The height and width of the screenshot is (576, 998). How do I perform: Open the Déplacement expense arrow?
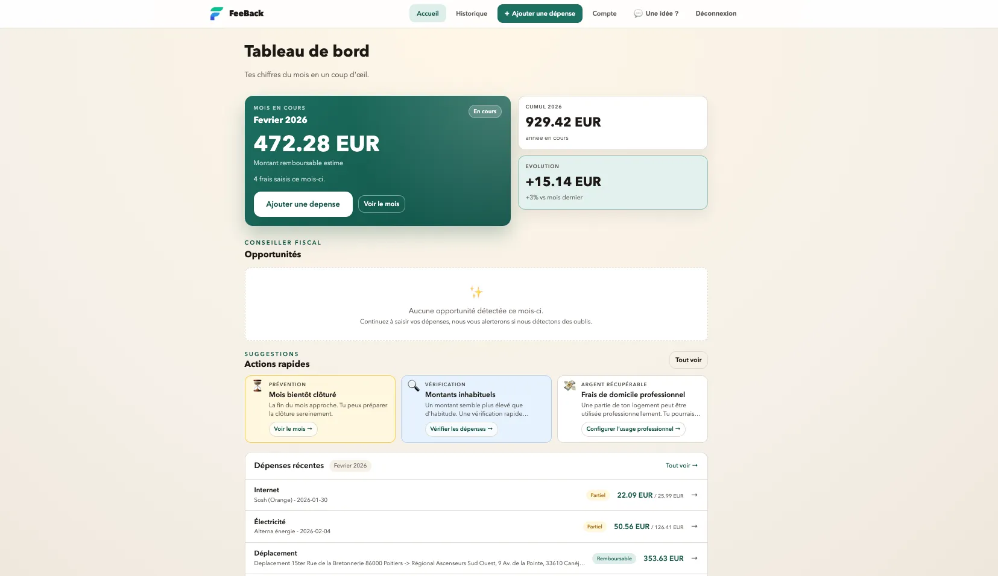click(694, 559)
